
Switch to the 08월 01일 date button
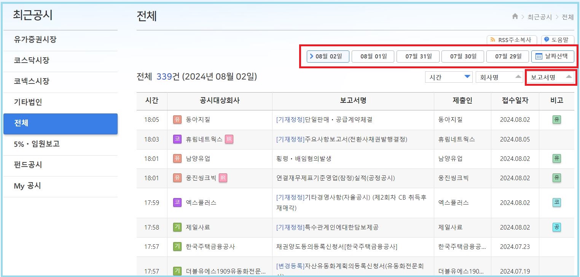point(373,56)
